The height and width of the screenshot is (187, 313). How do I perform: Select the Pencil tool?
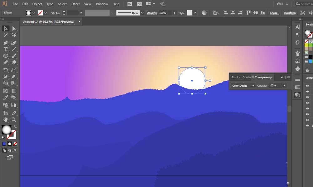pyautogui.click(x=6, y=62)
